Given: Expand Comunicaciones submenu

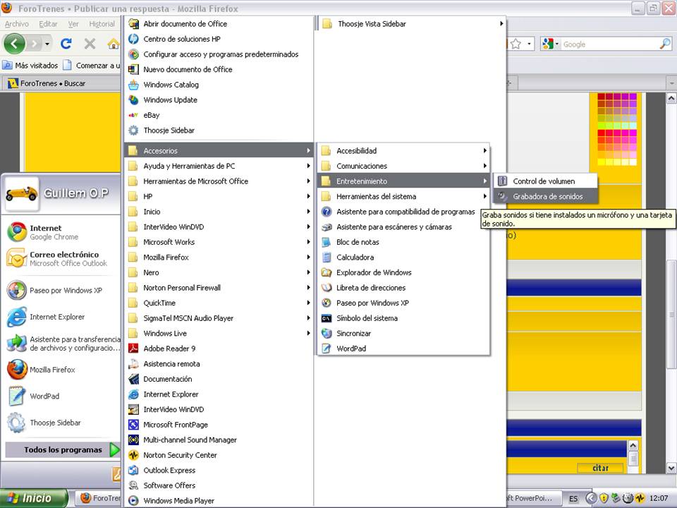Looking at the screenshot, I should (403, 166).
